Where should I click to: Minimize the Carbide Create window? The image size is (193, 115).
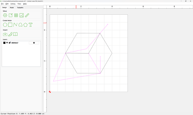click(x=181, y=1)
